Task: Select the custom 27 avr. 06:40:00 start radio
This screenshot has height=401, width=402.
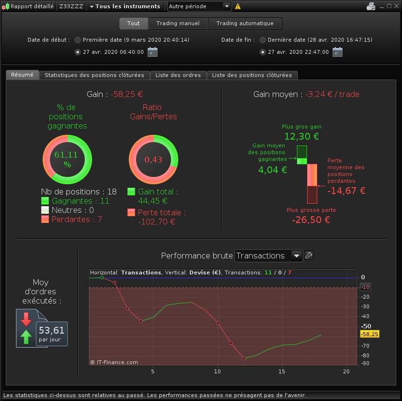Action: (x=77, y=52)
